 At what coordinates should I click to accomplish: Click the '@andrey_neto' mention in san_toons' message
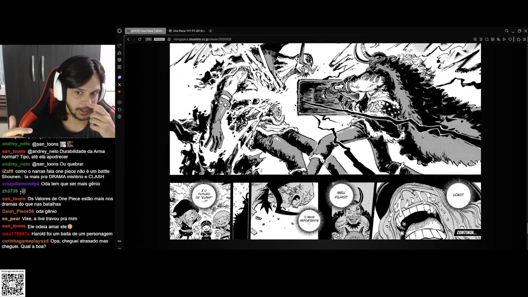43,151
